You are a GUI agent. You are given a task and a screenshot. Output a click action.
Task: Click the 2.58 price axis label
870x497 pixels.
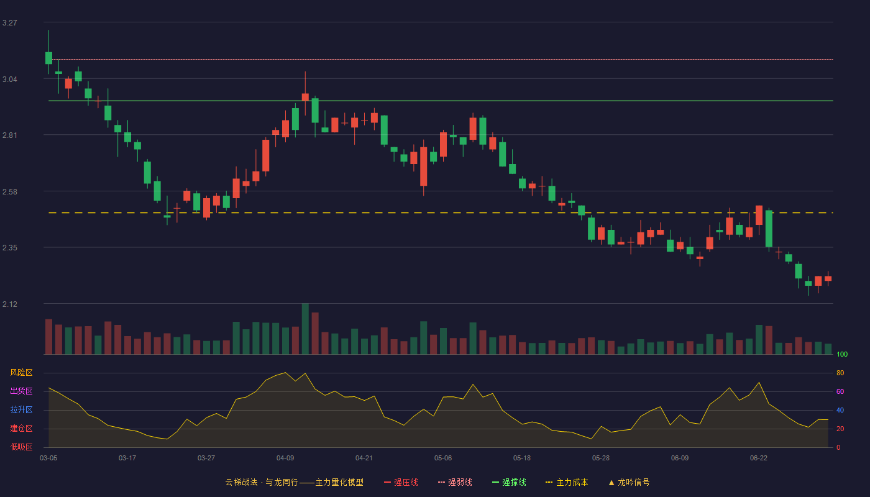10,192
